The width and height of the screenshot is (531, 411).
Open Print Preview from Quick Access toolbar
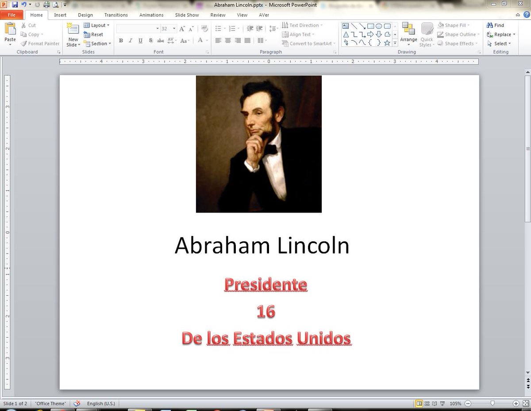click(55, 5)
